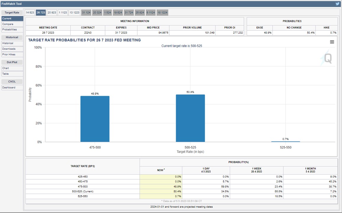Open the chart hamburger menu
342x213 pixels.
[332, 42]
